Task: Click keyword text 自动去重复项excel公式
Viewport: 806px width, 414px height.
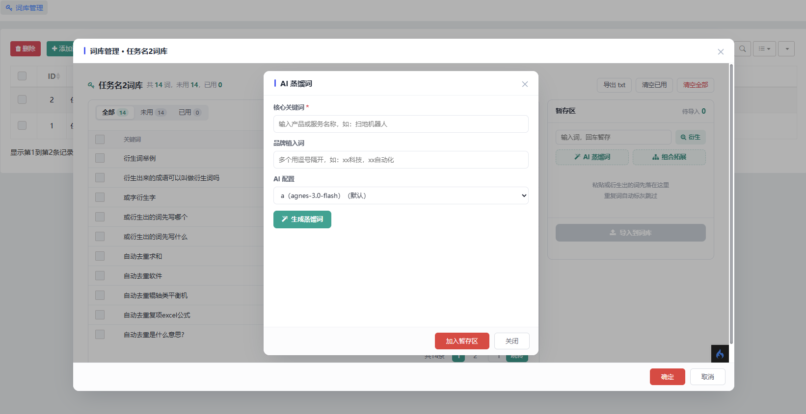Action: [x=157, y=315]
